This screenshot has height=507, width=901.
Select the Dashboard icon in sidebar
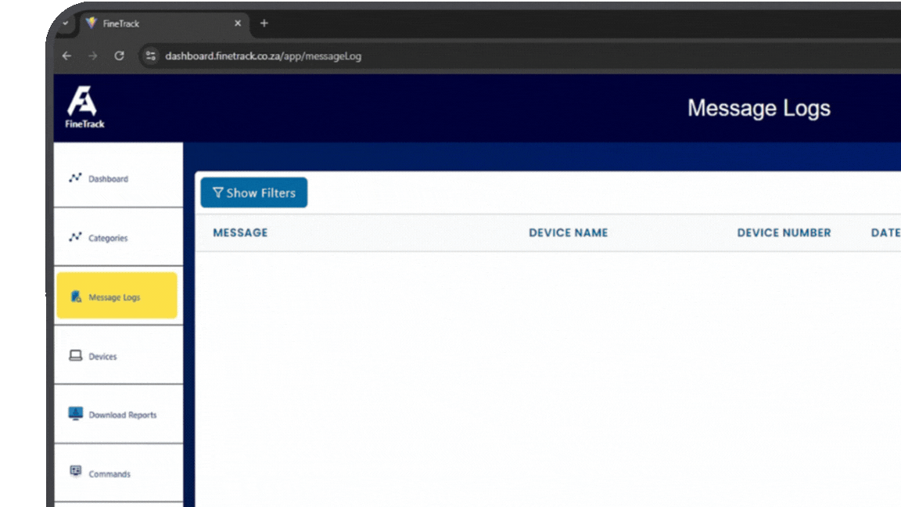tap(75, 178)
